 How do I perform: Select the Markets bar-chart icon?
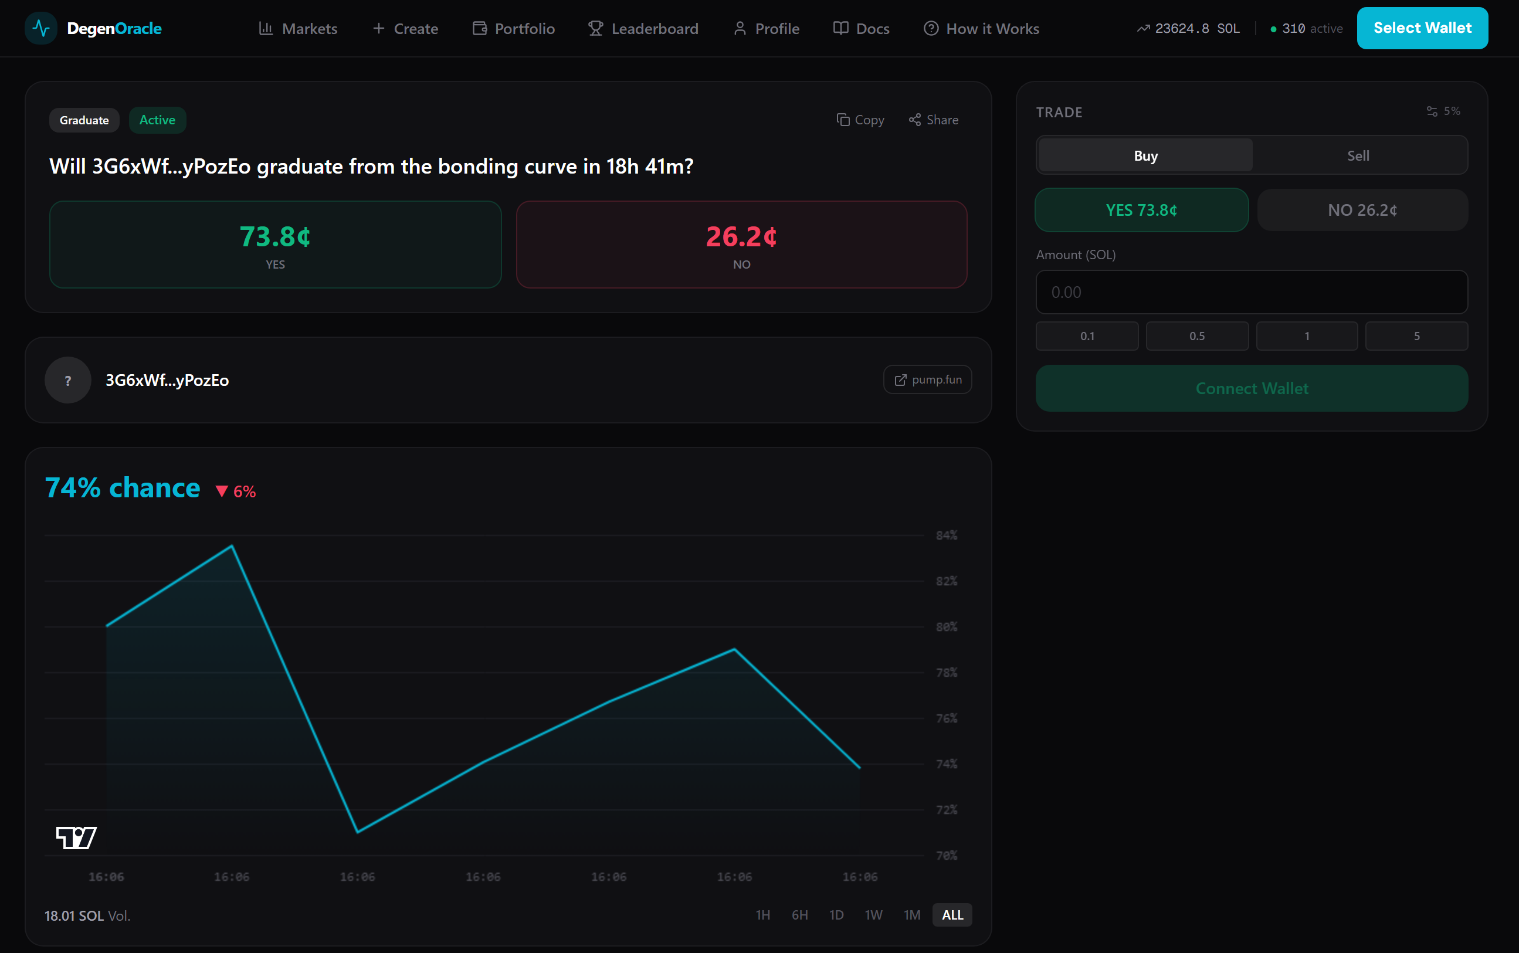(267, 28)
